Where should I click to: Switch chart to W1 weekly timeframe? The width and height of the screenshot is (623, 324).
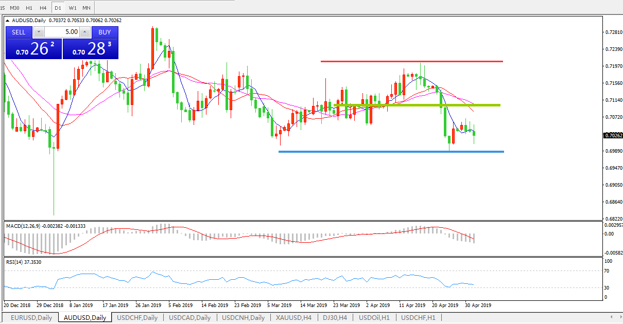[73, 8]
